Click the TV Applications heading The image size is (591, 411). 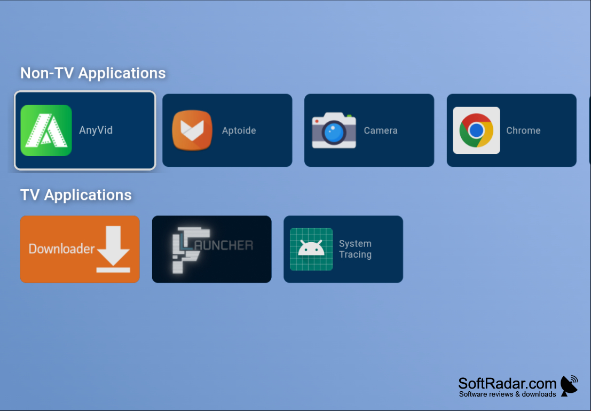(76, 195)
